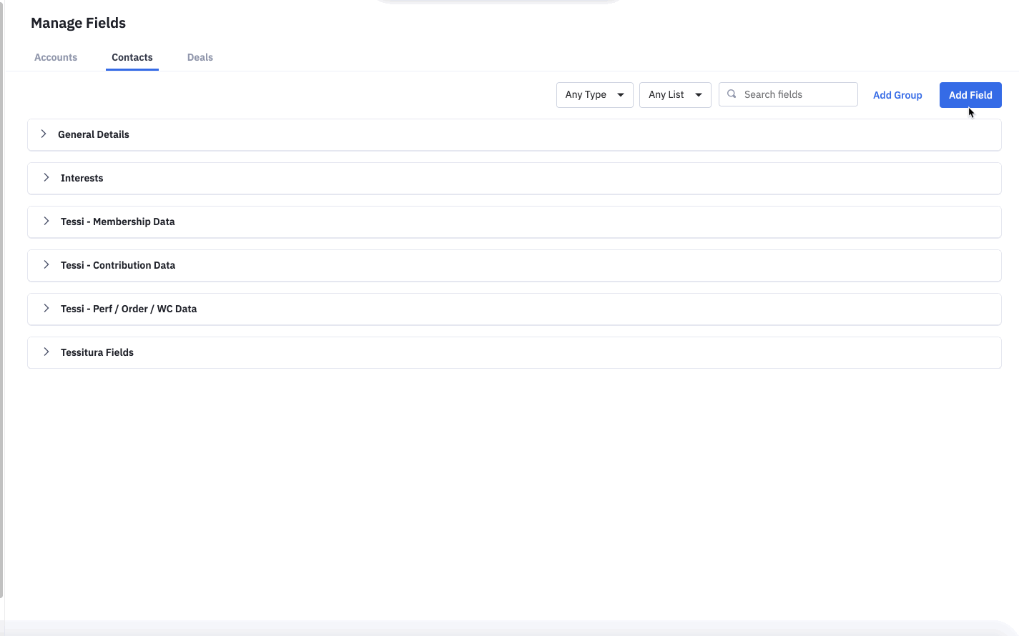
Task: Click the Manage Fields page heading
Action: [79, 23]
